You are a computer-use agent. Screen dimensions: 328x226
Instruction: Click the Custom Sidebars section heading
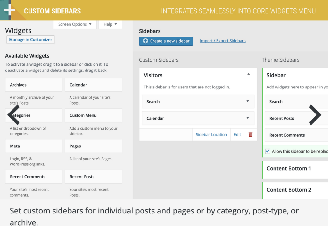point(159,60)
